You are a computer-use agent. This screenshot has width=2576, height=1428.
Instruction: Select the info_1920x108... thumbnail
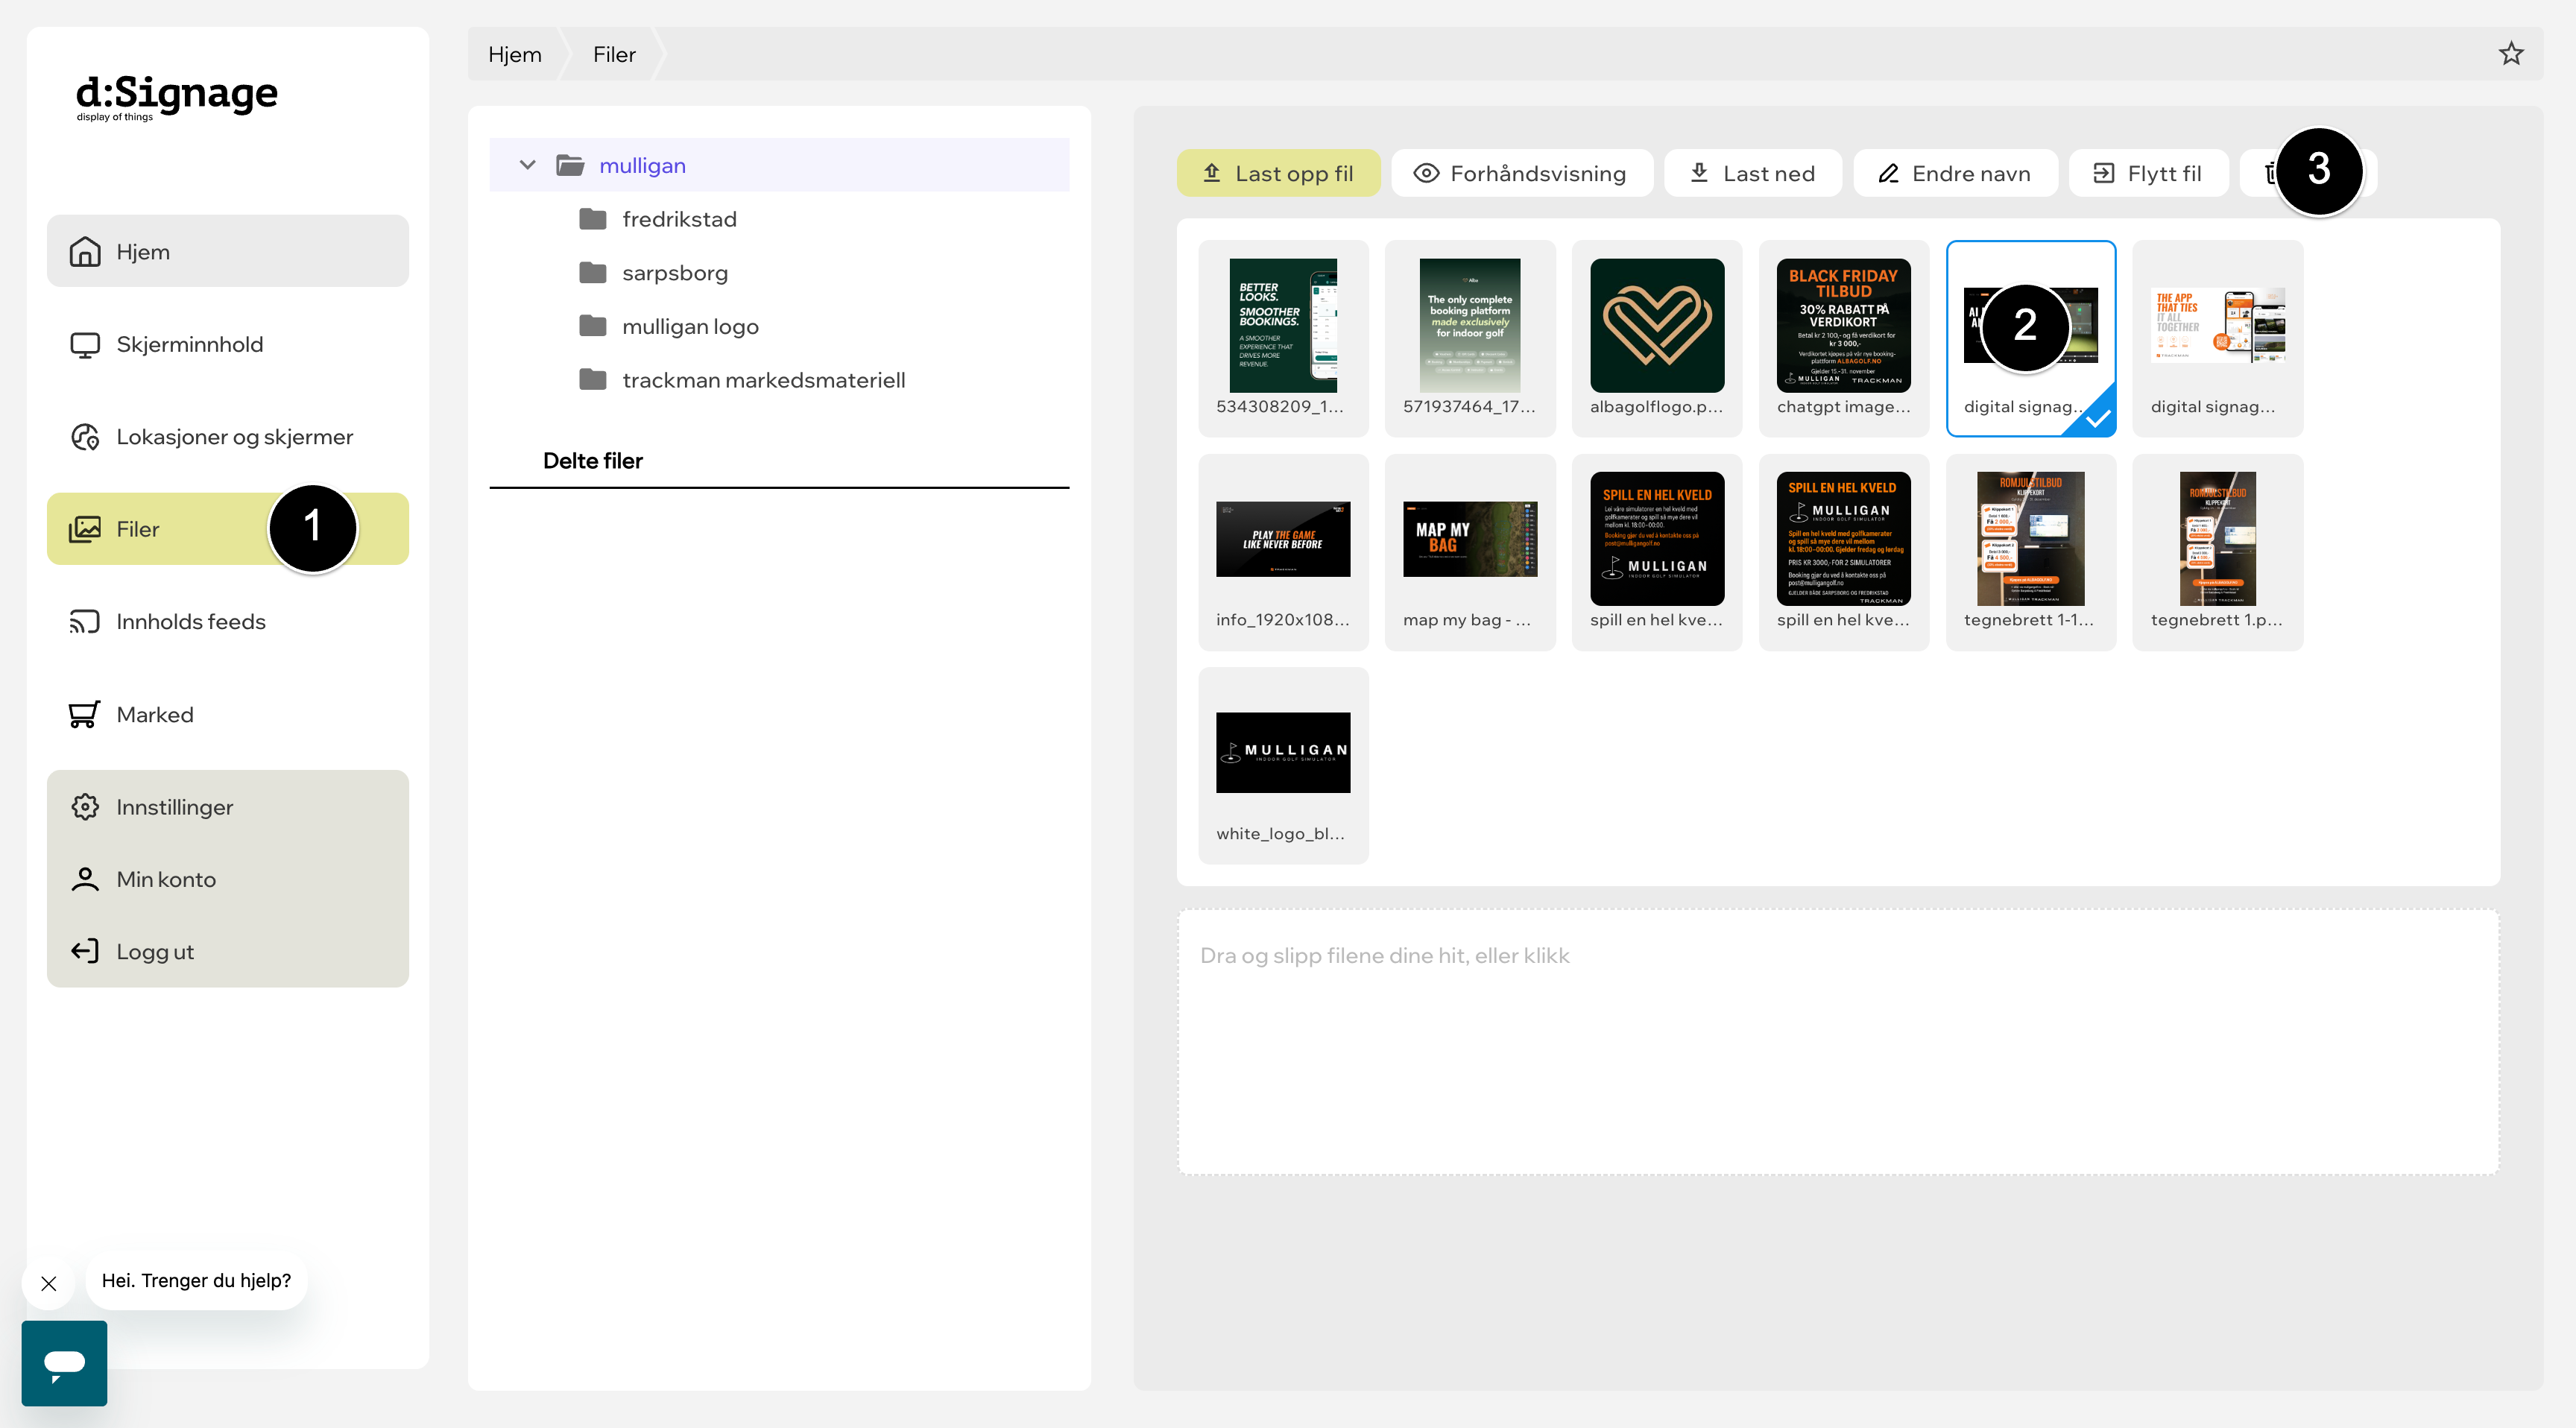pyautogui.click(x=1283, y=552)
